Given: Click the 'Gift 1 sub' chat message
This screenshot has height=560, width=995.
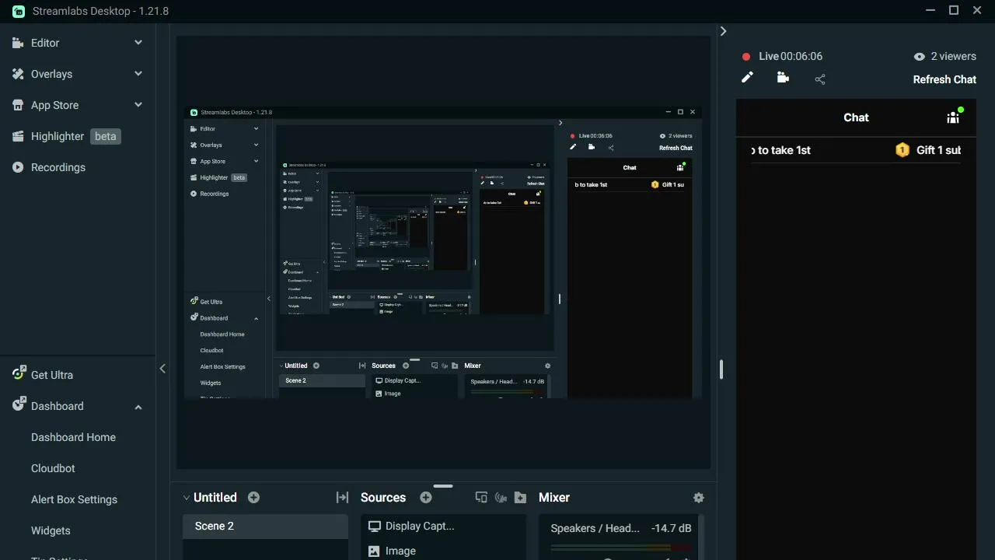Looking at the screenshot, I should (938, 150).
